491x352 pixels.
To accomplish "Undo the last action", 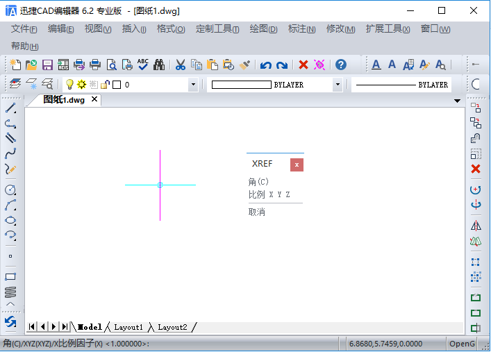I will [x=266, y=65].
